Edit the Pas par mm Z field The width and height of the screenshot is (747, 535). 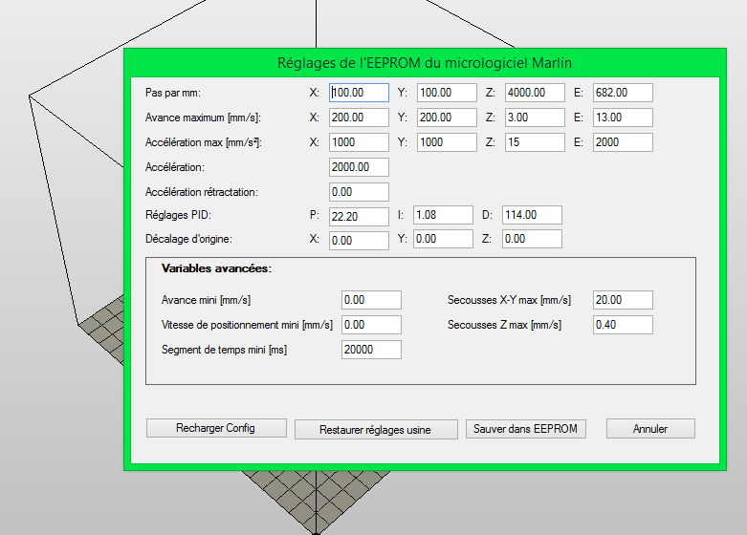(x=535, y=93)
